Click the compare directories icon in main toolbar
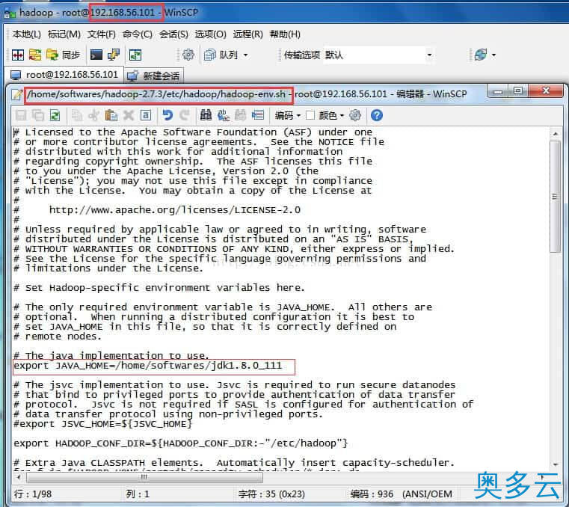569x507 pixels. [18, 55]
